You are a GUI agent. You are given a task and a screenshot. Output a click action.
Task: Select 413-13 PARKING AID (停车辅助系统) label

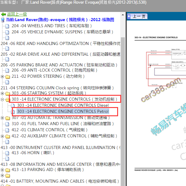click(48, 169)
